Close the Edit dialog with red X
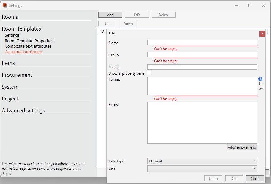Screen dimensions: 271x184 (262, 34)
